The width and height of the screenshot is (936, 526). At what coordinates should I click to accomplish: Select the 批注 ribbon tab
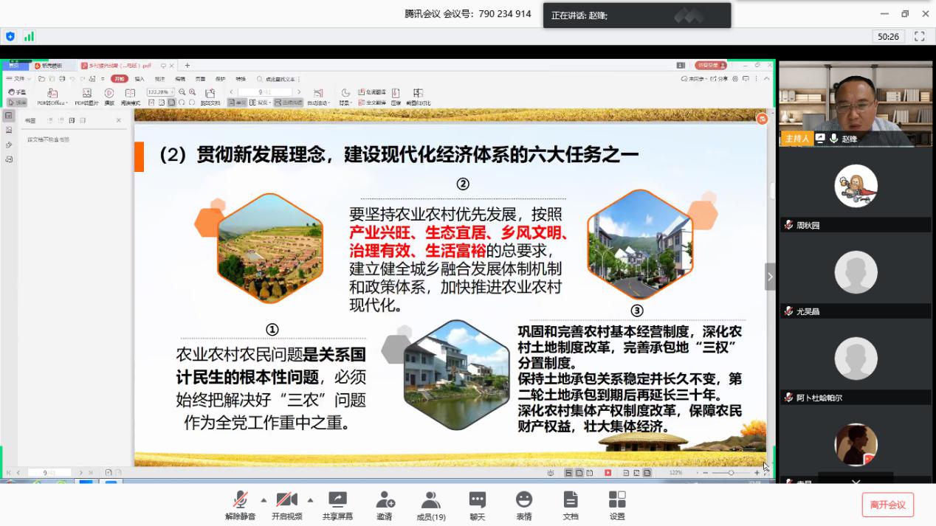coord(159,78)
